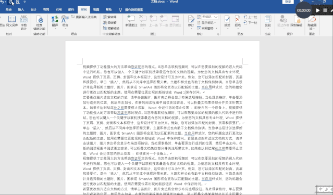Open the 插入 ribbon tab
This screenshot has width=333, height=195.
(21, 9)
